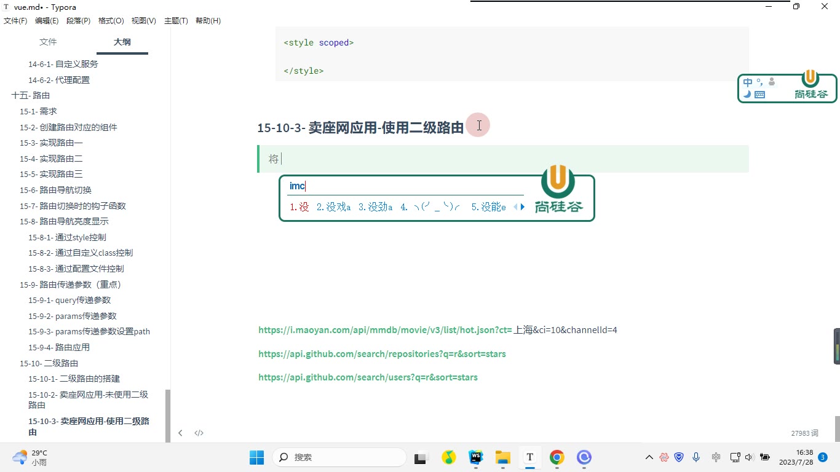
Task: Click the taskbar 搜索 search box
Action: click(339, 457)
